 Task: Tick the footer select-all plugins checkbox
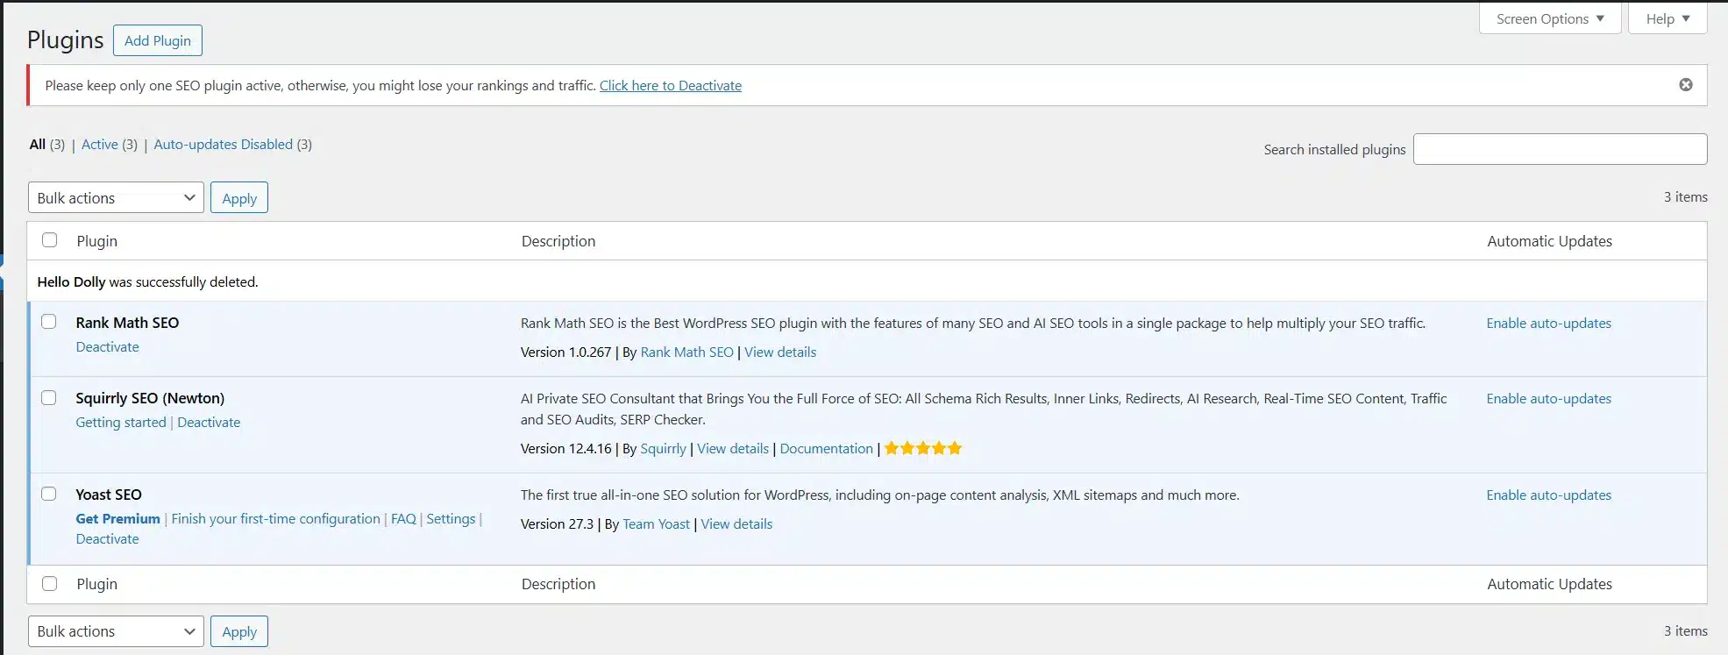click(x=50, y=583)
